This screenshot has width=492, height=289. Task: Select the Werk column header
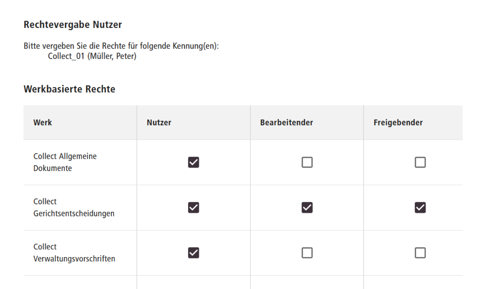(x=42, y=122)
